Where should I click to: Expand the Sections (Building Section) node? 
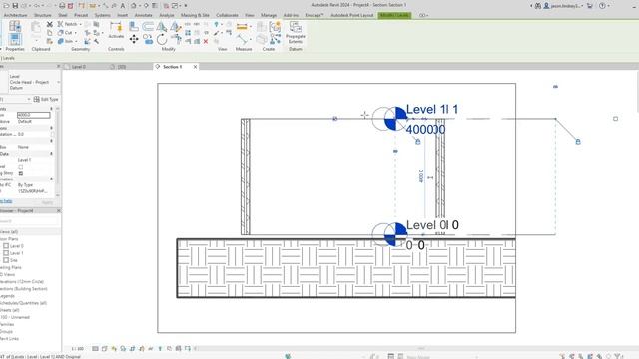24,289
